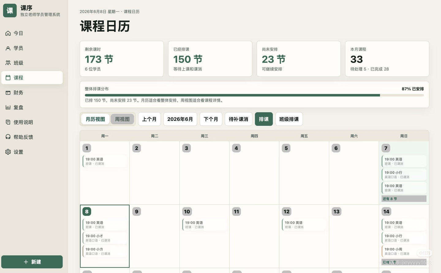Click the 周二 column header

click(155, 136)
